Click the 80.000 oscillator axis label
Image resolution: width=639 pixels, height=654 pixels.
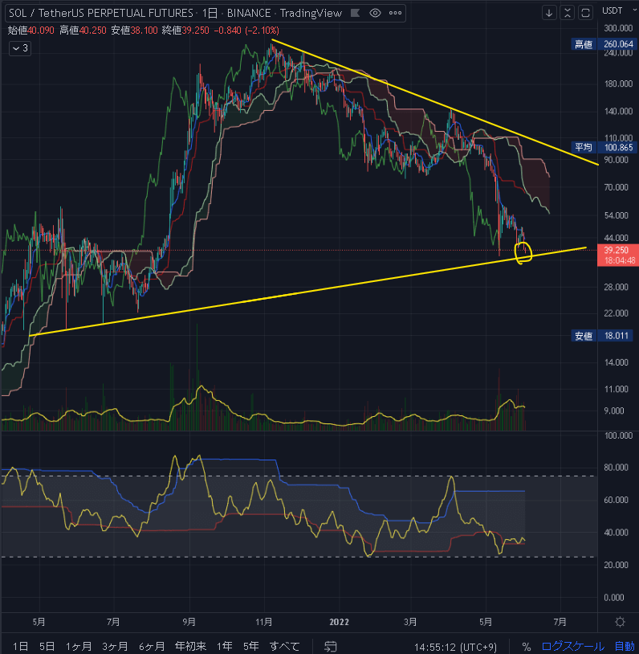tap(616, 468)
